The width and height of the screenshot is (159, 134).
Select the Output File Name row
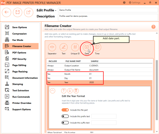point(99,70)
